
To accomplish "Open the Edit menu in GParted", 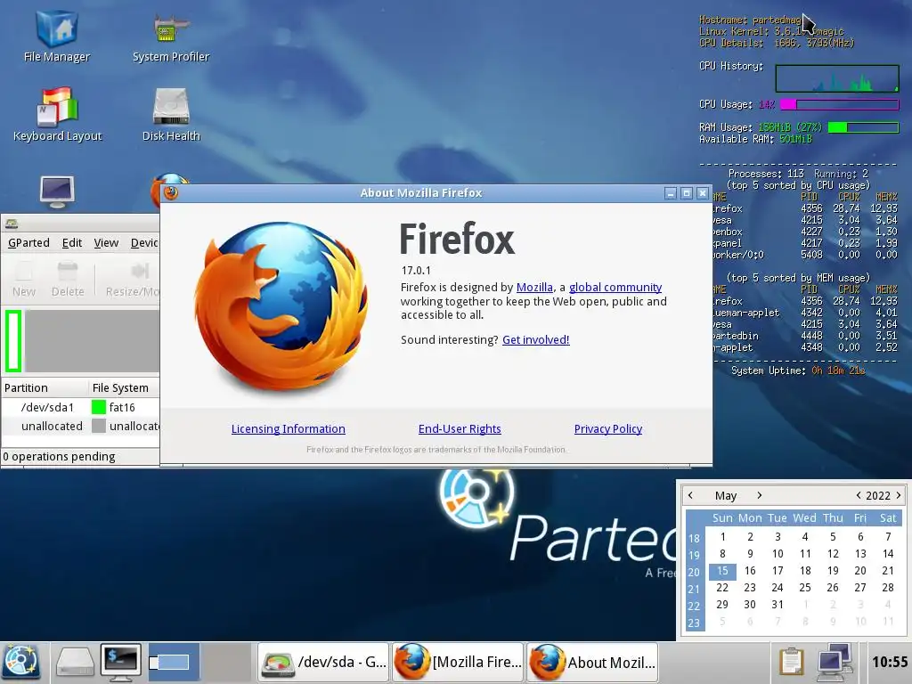I will click(72, 242).
